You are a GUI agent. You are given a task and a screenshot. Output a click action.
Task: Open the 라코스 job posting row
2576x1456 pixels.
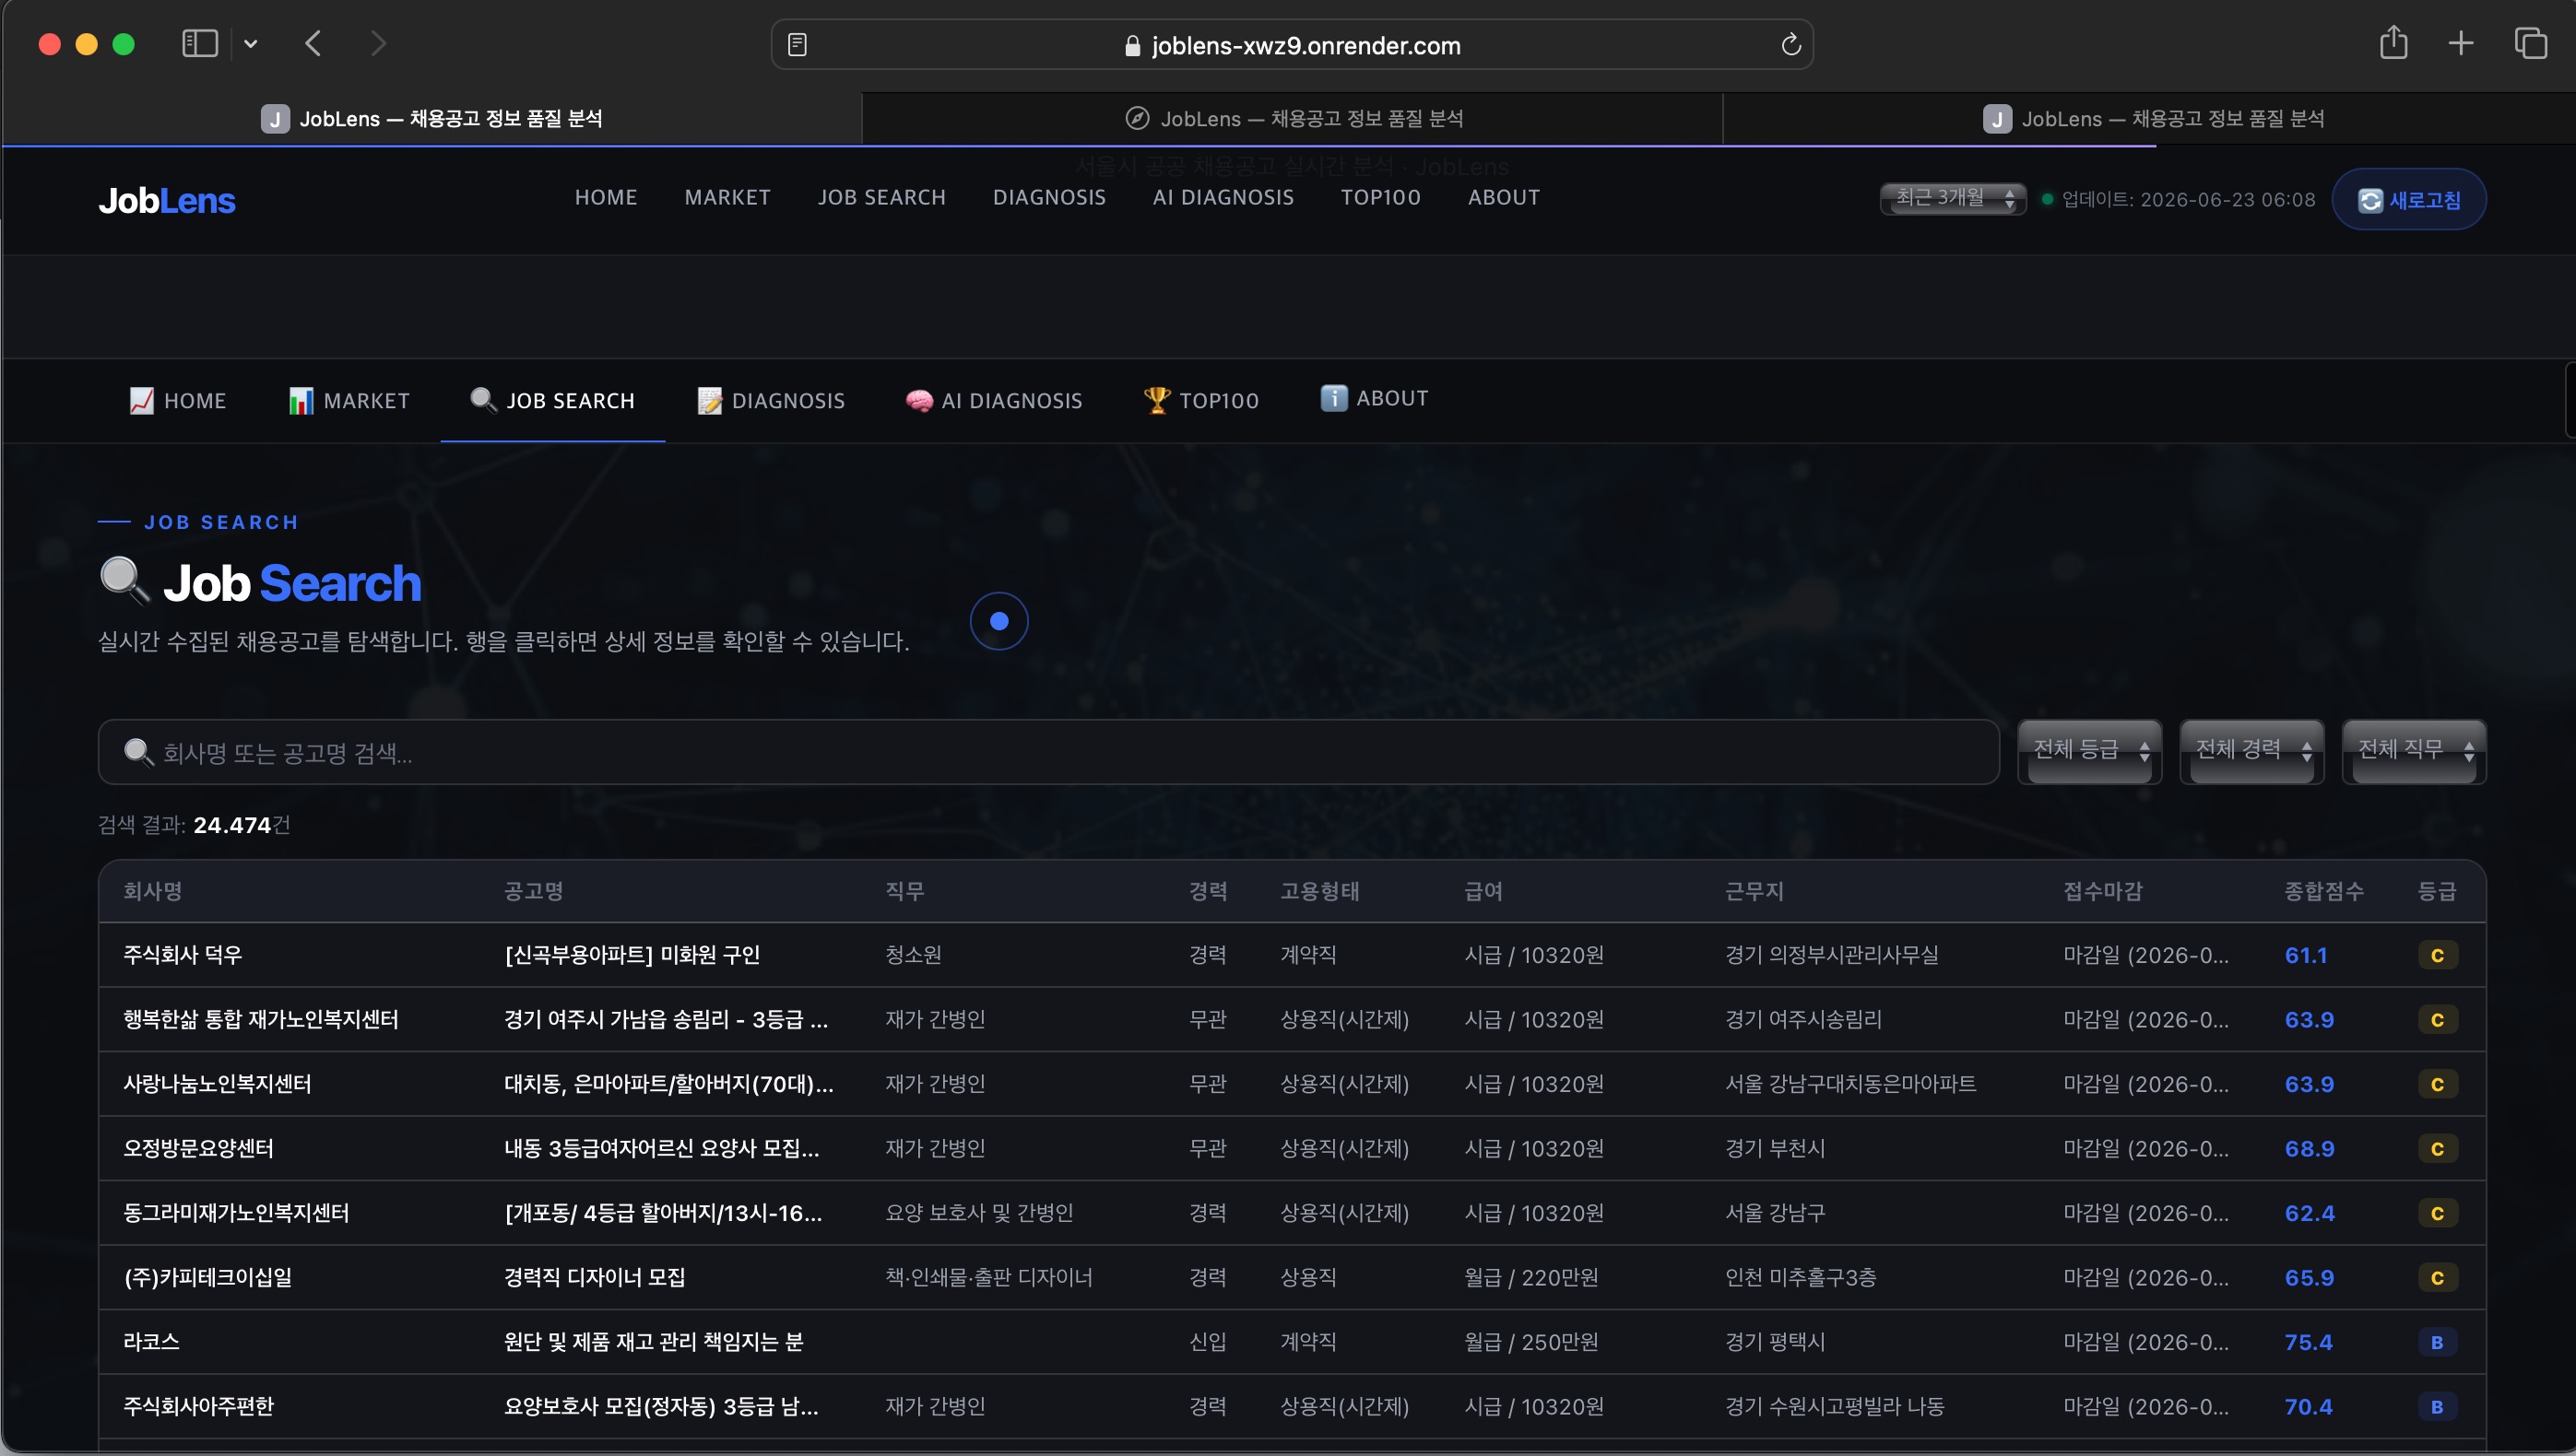[1292, 1342]
